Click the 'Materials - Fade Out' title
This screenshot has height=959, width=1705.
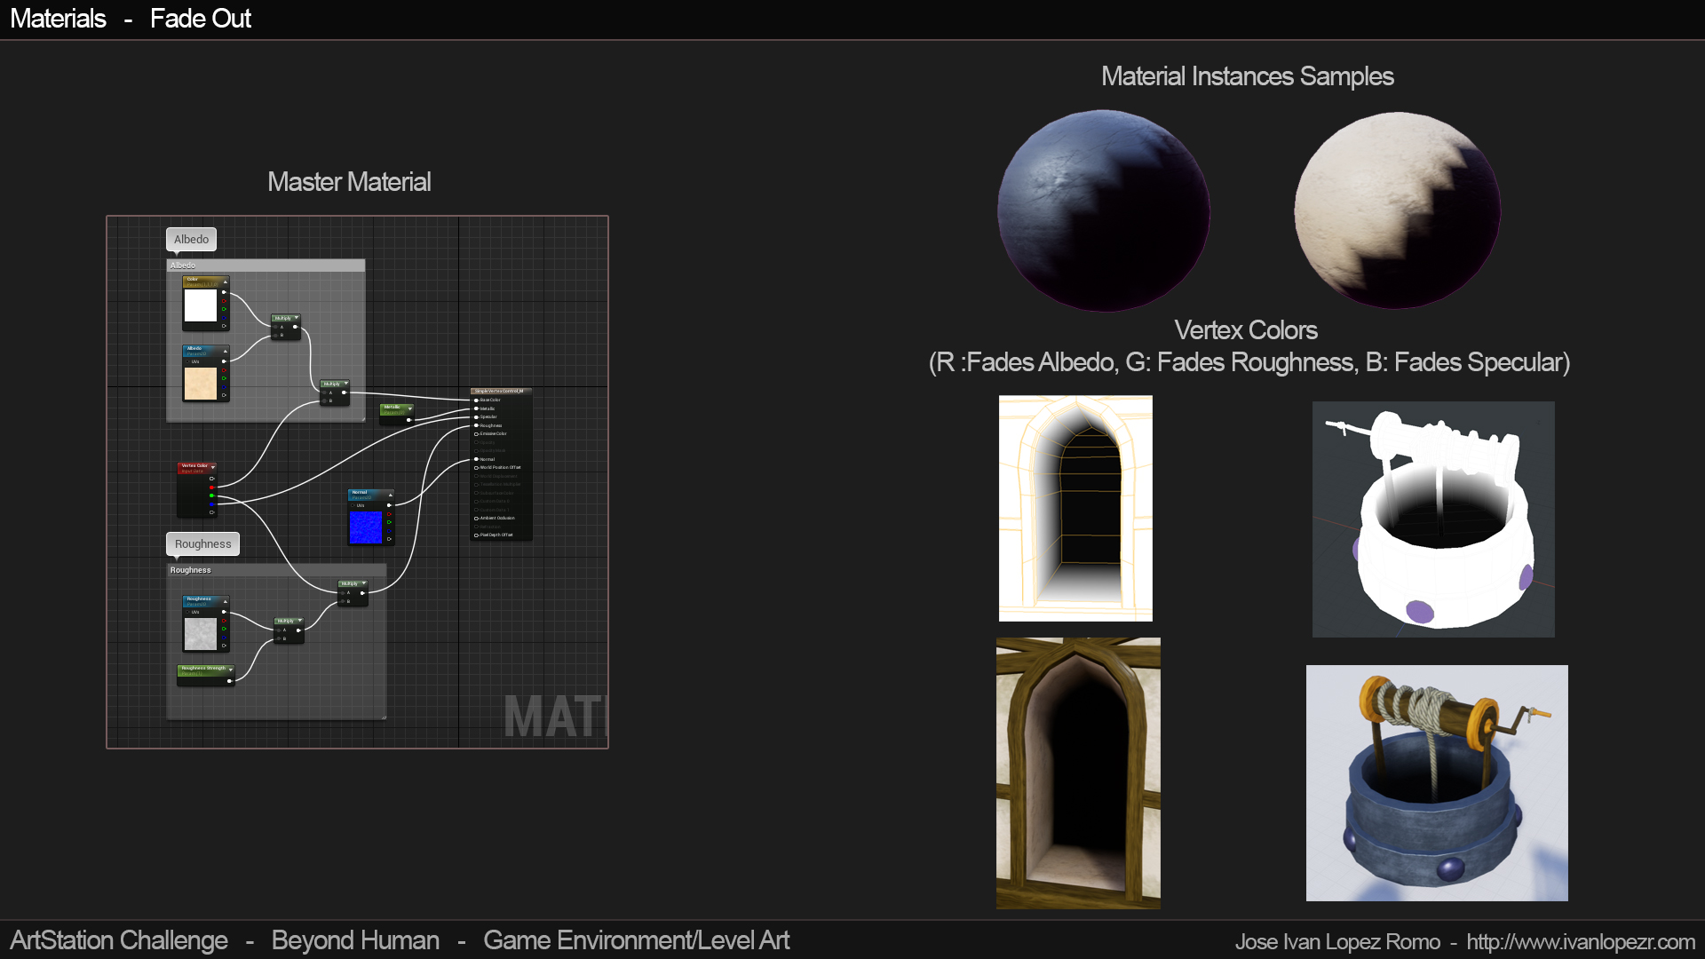coord(131,19)
